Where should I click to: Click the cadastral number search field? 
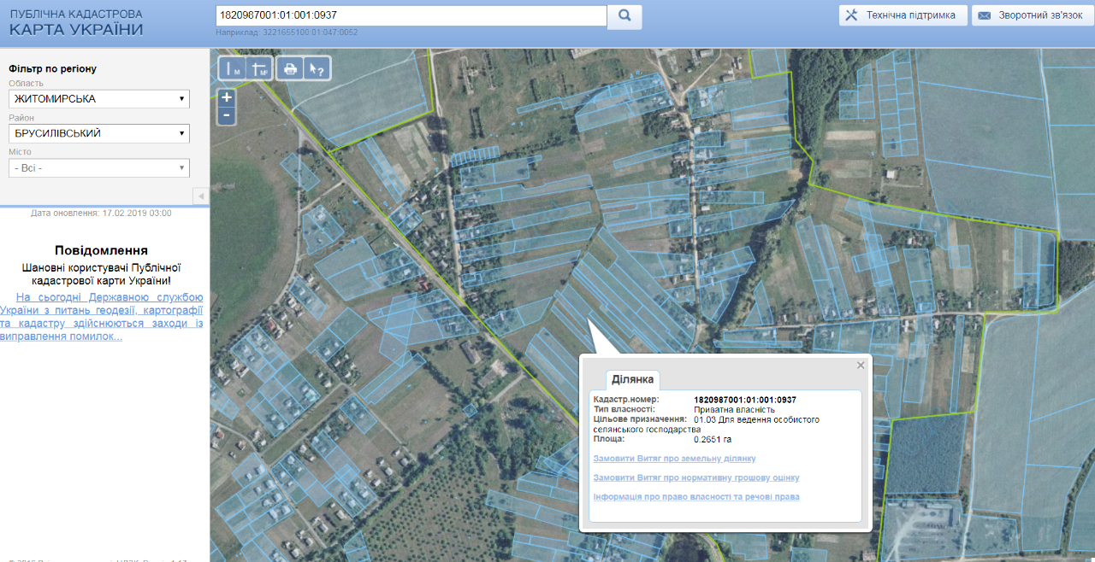(x=411, y=15)
